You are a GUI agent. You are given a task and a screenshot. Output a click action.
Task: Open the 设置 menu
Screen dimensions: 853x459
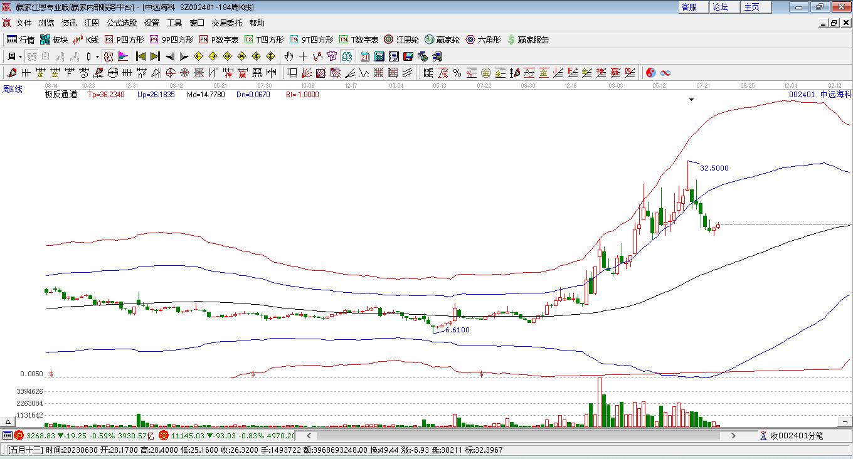152,23
